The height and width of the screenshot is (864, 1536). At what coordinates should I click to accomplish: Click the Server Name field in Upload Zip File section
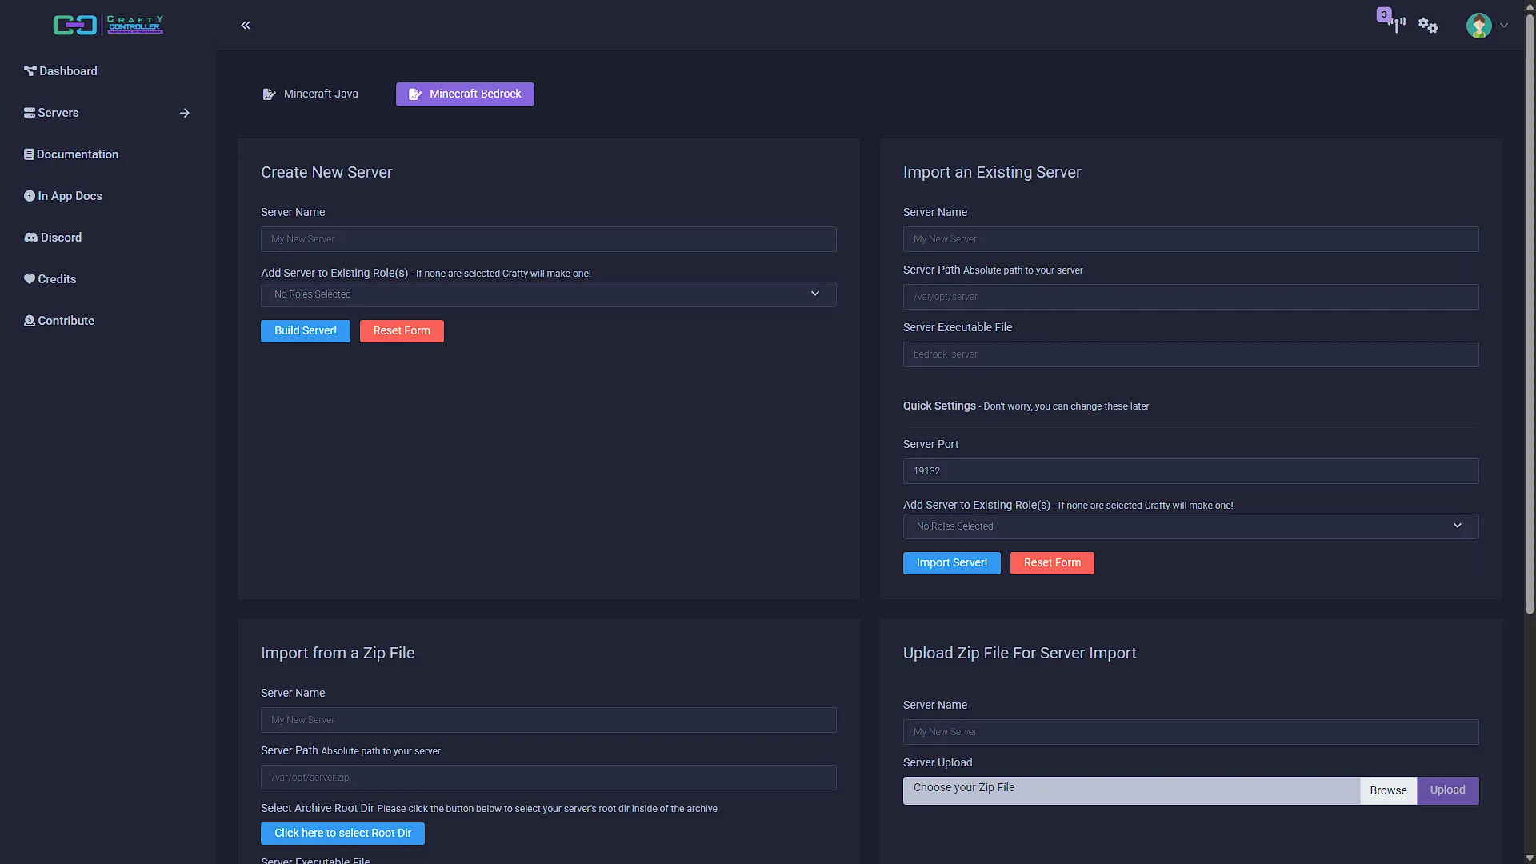(x=1190, y=732)
